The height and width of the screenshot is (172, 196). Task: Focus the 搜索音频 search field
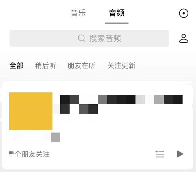89,38
